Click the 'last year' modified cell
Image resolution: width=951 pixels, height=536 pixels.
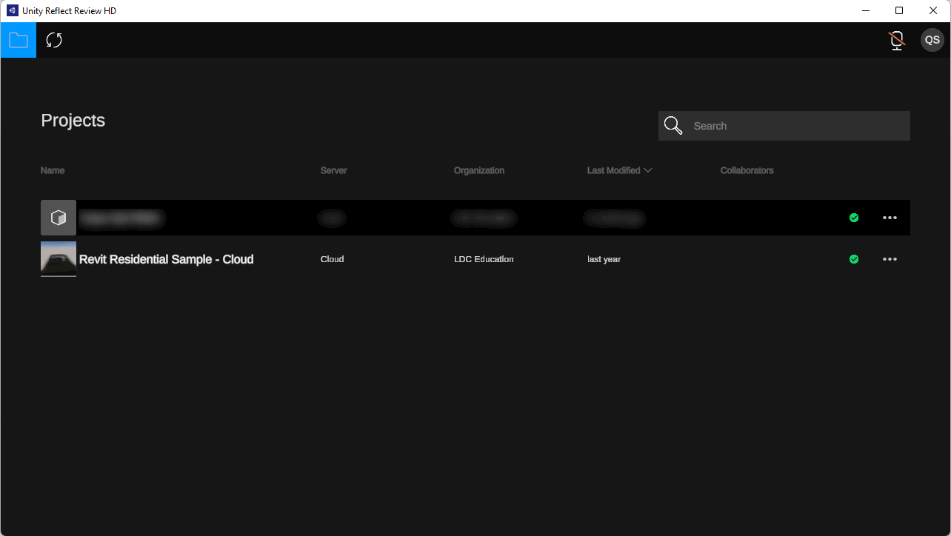click(604, 259)
